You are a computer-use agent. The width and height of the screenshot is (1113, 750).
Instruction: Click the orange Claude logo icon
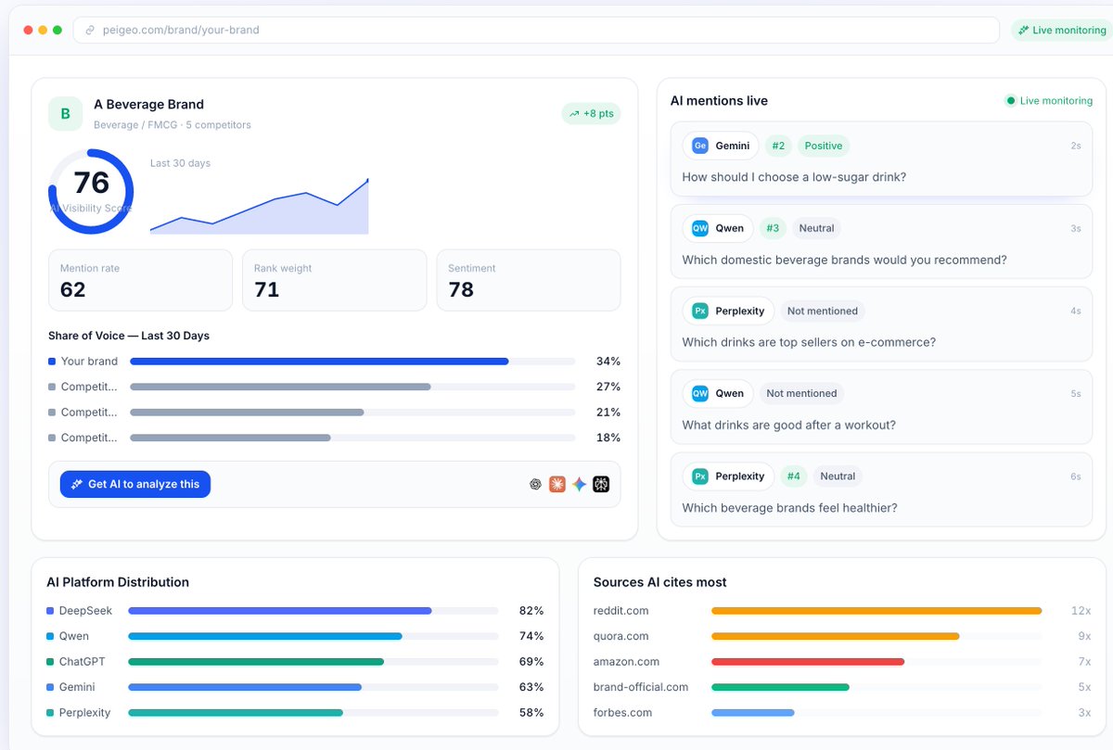(557, 484)
